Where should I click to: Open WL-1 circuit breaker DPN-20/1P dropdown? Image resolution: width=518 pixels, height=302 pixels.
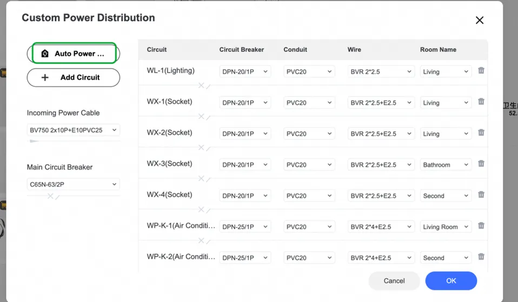click(245, 72)
